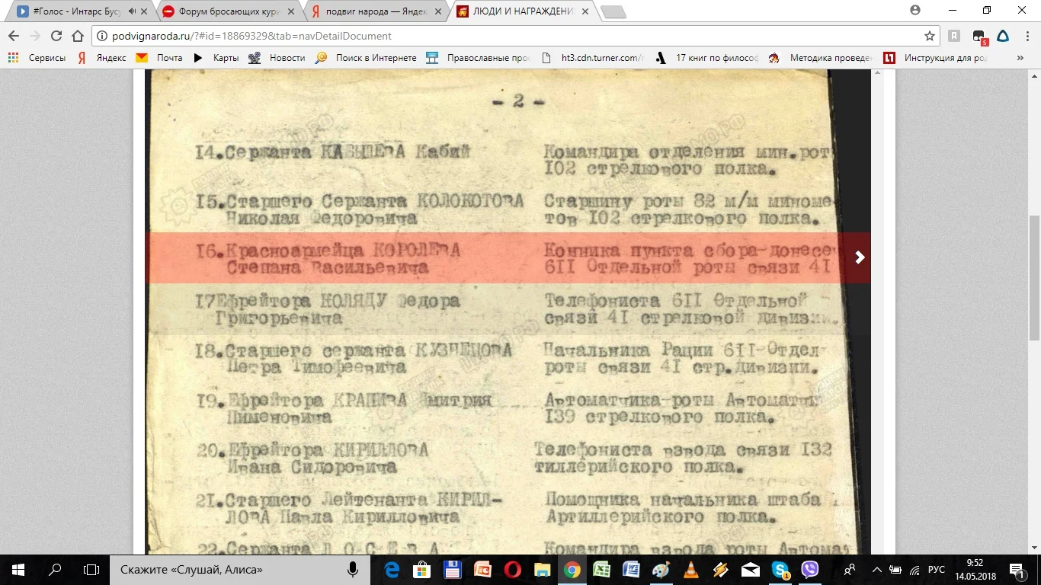The image size is (1041, 585).
Task: Show hidden system tray icons
Action: click(x=876, y=570)
